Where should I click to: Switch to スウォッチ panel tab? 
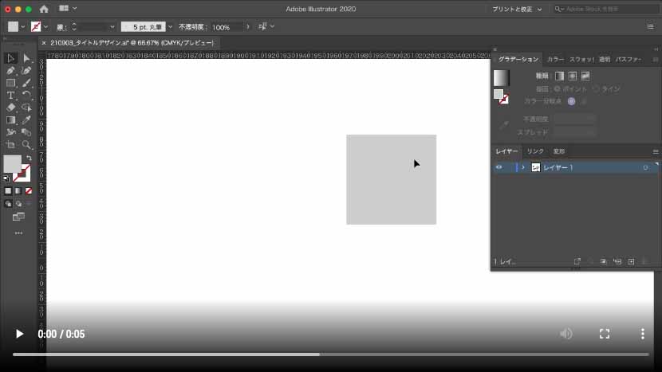(581, 60)
